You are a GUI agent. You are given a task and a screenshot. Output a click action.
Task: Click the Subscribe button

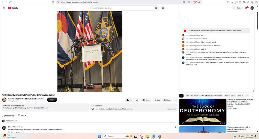coord(52,100)
